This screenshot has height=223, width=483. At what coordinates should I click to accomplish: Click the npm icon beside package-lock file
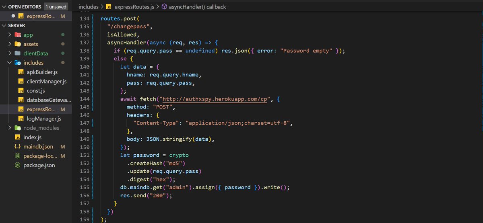coord(17,156)
